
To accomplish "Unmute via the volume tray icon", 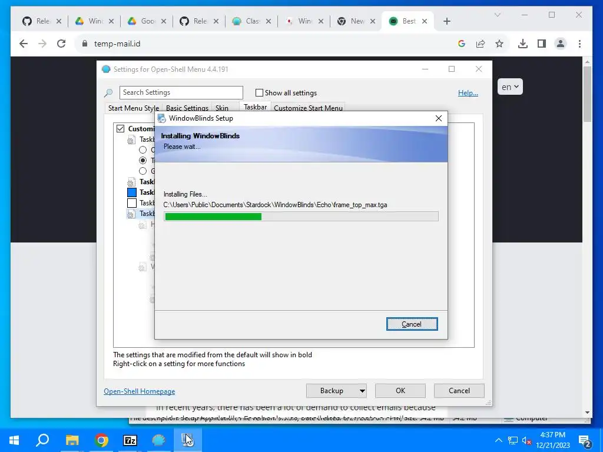I will pos(526,440).
